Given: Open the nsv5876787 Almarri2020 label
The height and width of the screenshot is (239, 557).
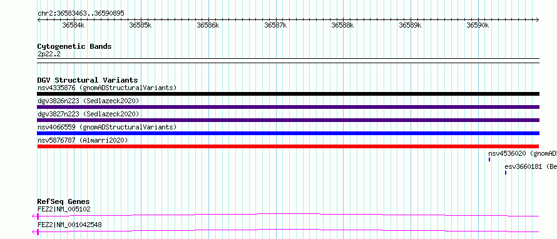Looking at the screenshot, I should click(x=83, y=140).
